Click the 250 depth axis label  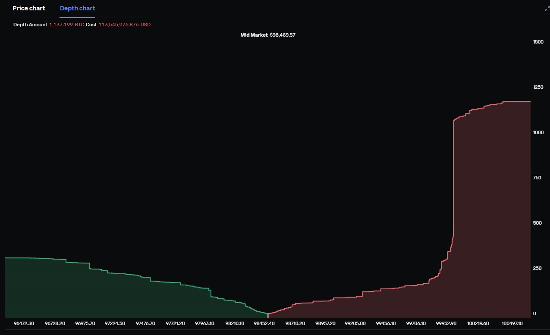point(537,268)
